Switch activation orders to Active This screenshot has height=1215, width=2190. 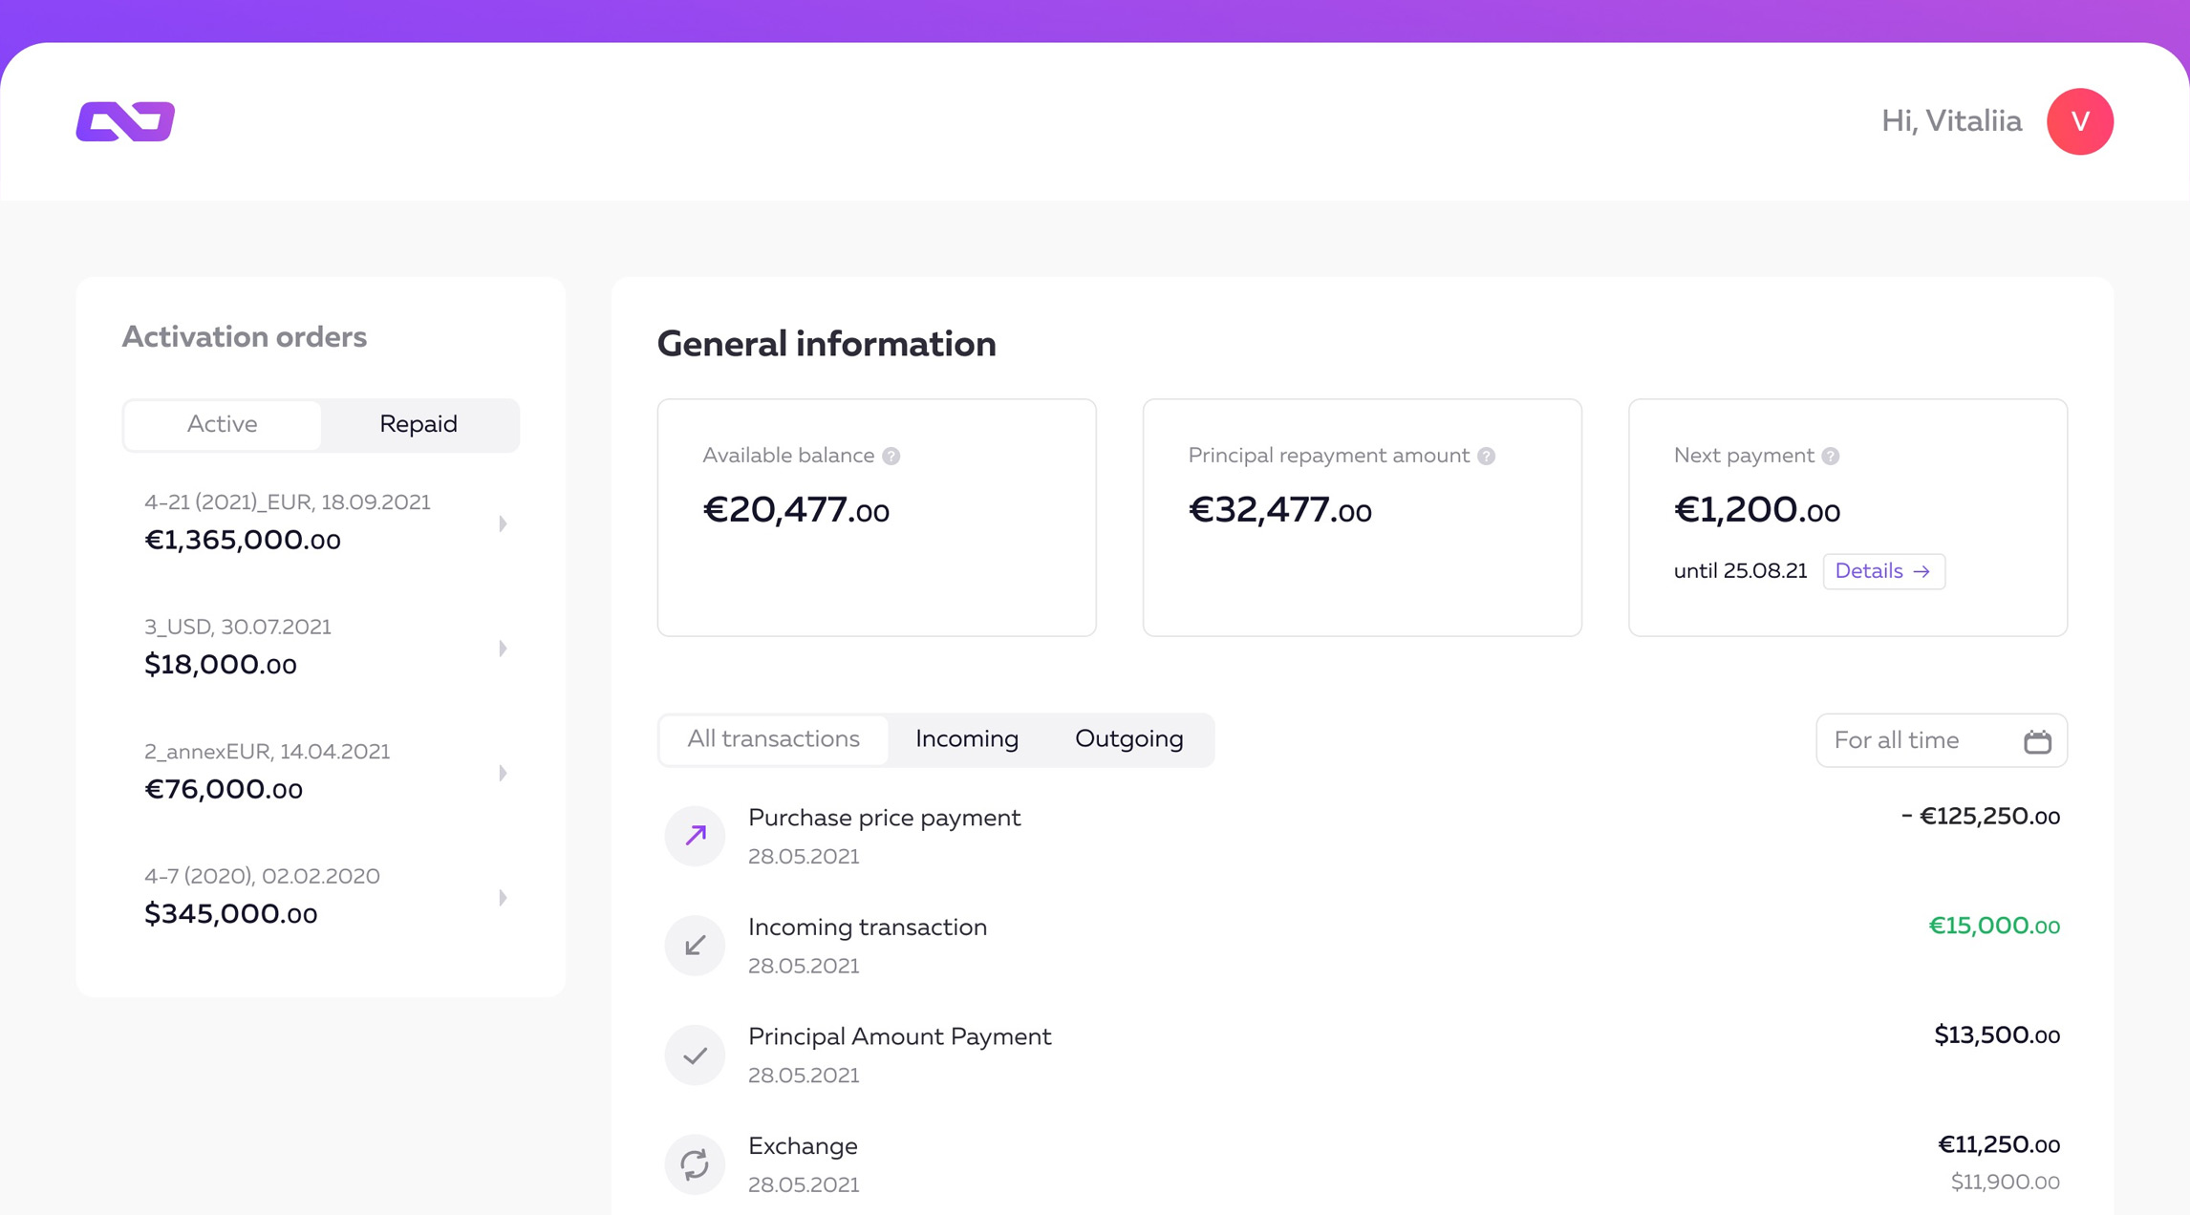(x=222, y=424)
